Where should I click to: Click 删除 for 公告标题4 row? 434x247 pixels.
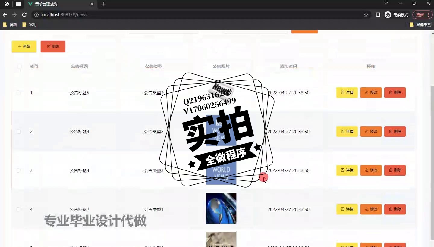pyautogui.click(x=395, y=131)
